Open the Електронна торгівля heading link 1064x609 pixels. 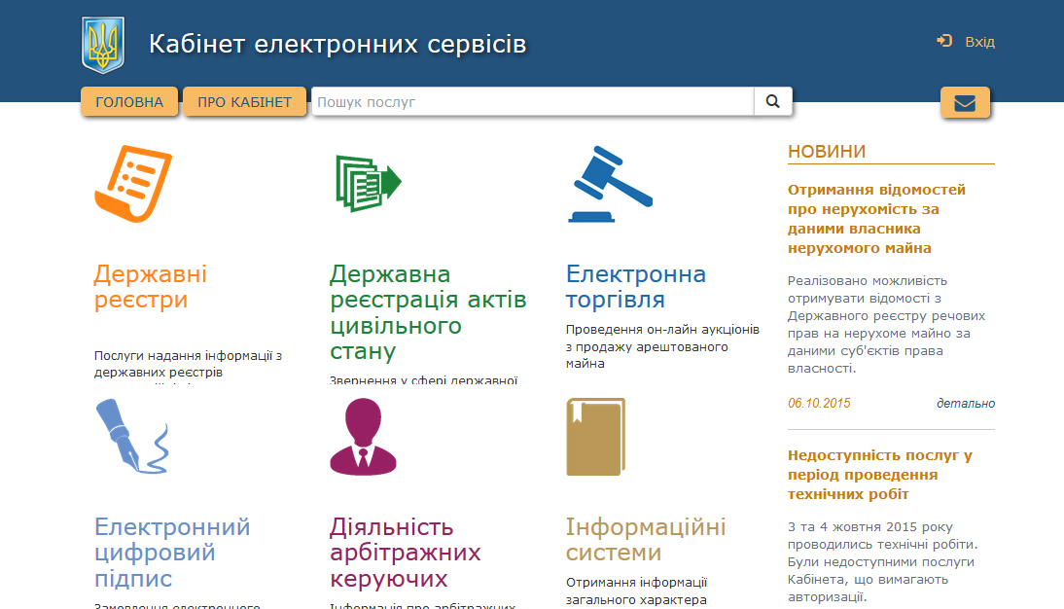point(636,287)
